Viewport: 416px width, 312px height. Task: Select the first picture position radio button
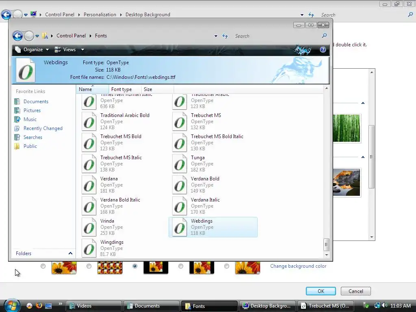point(43,266)
